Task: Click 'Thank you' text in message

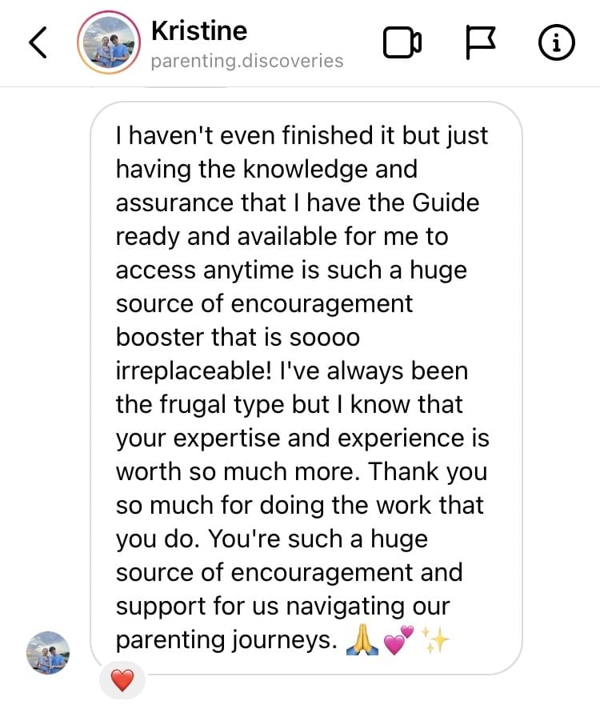Action: (428, 472)
